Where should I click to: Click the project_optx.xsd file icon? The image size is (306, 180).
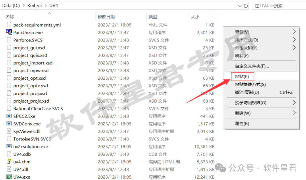9,85
